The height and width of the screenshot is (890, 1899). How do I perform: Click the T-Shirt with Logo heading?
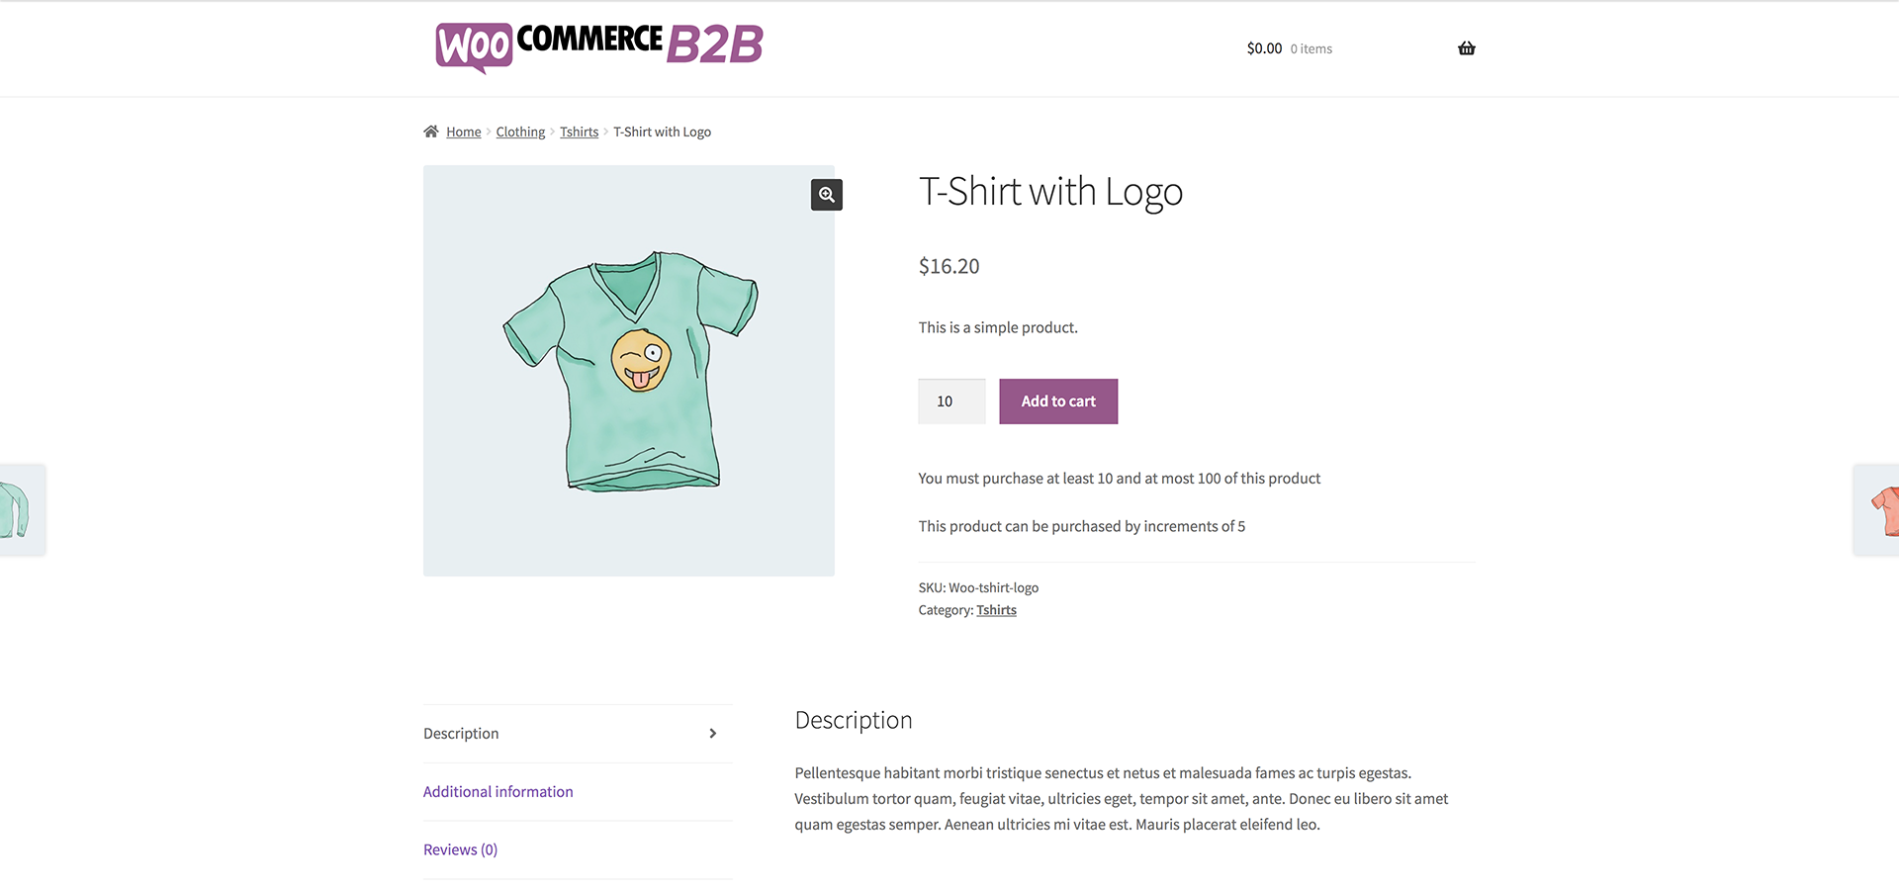click(x=1050, y=192)
